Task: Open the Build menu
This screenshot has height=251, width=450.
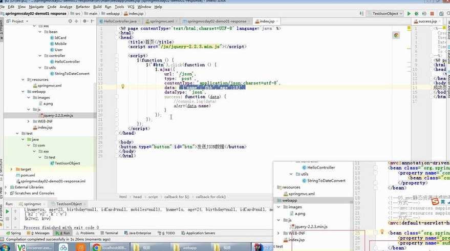Action: coord(97,7)
